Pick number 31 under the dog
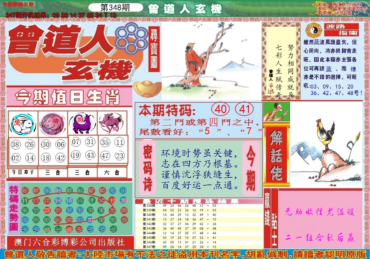Image resolution: width=370 pixels, height=259 pixels. click(90, 142)
